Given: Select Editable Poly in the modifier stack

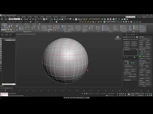Looking at the screenshot, I should click(127, 49).
